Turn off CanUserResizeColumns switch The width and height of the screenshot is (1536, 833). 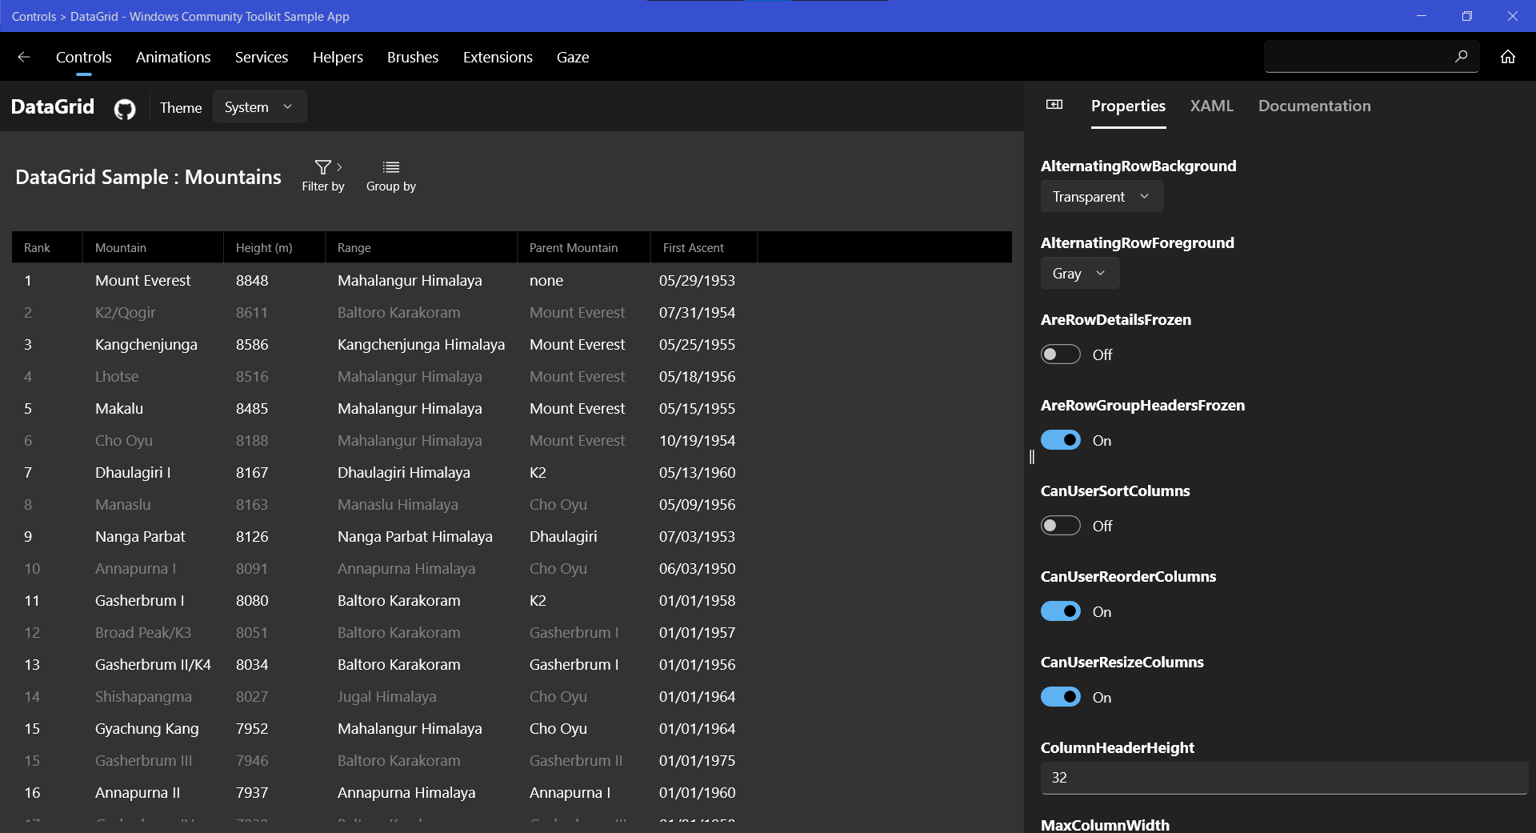[1061, 697]
